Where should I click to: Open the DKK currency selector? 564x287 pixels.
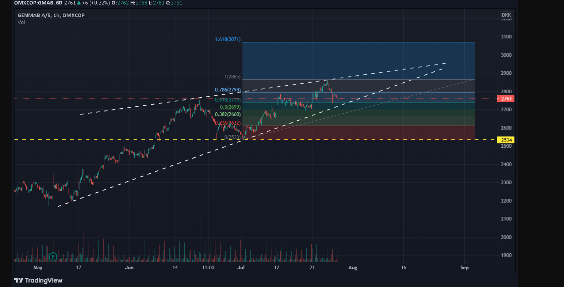(x=506, y=15)
